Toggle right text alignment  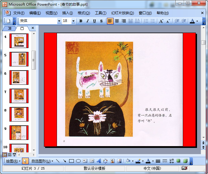pyautogui.click(x=124, y=21)
